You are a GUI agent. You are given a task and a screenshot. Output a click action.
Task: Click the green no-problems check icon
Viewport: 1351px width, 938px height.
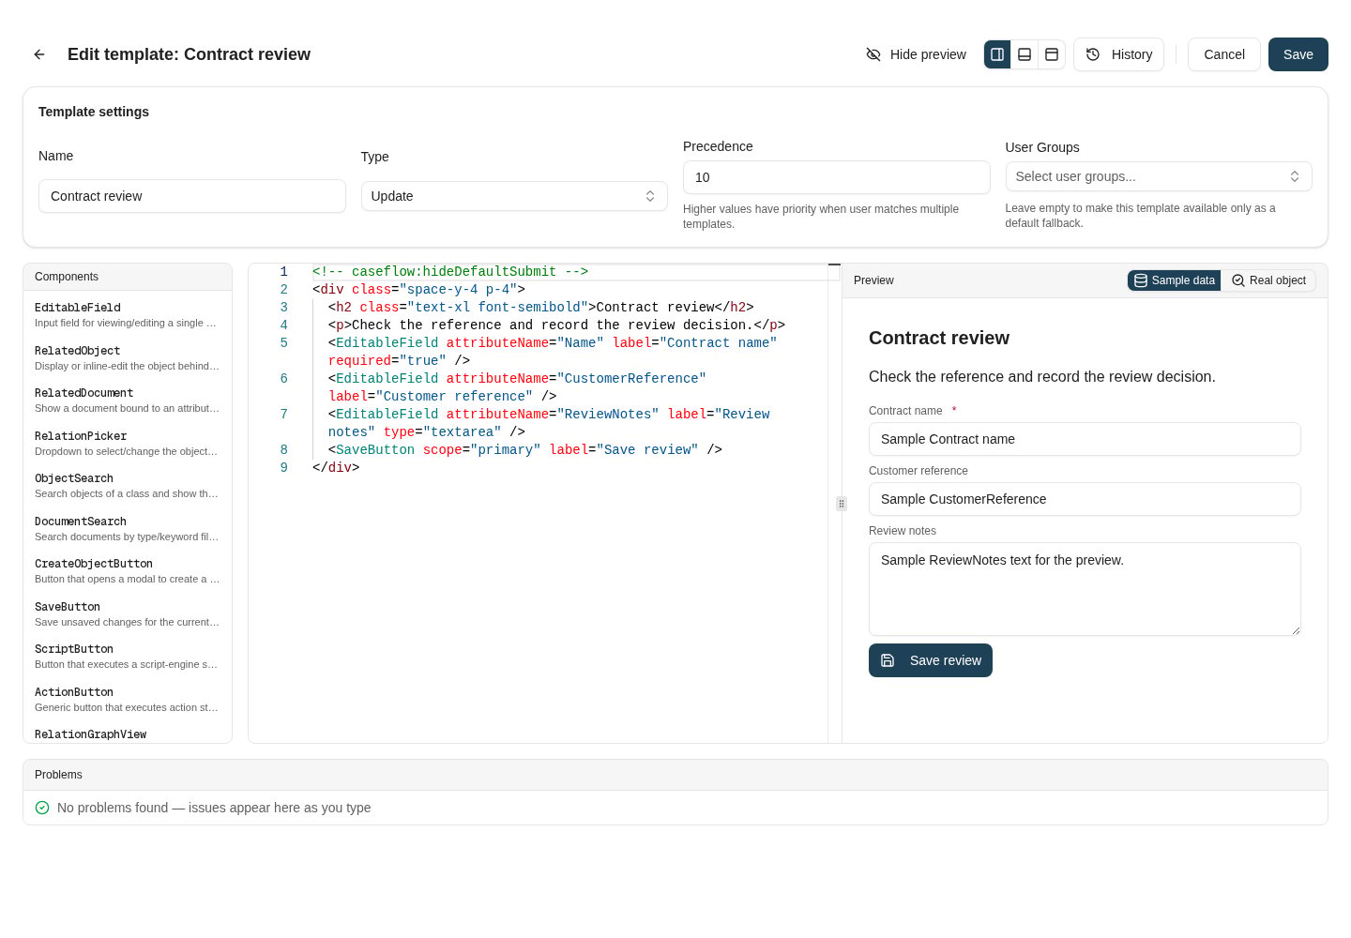click(42, 808)
